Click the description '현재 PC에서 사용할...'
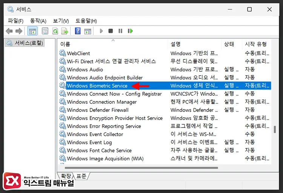 (x=194, y=102)
